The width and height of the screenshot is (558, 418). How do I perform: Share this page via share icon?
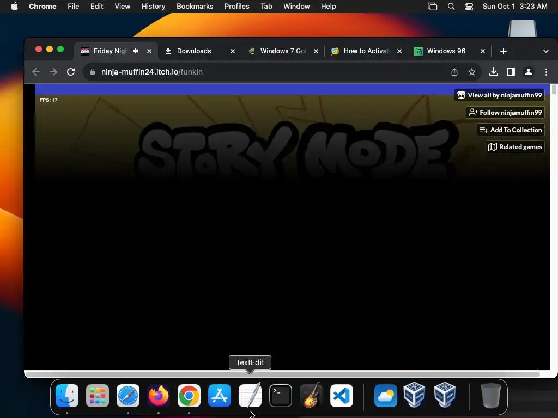click(x=454, y=72)
